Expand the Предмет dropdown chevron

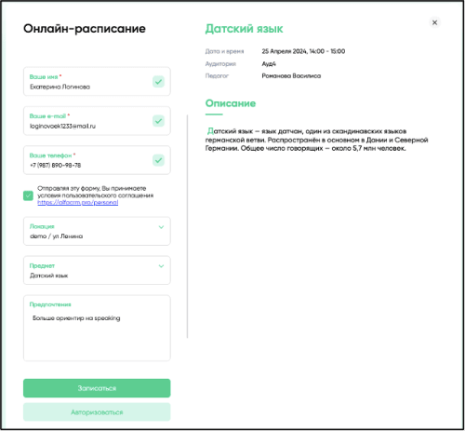pos(161,266)
